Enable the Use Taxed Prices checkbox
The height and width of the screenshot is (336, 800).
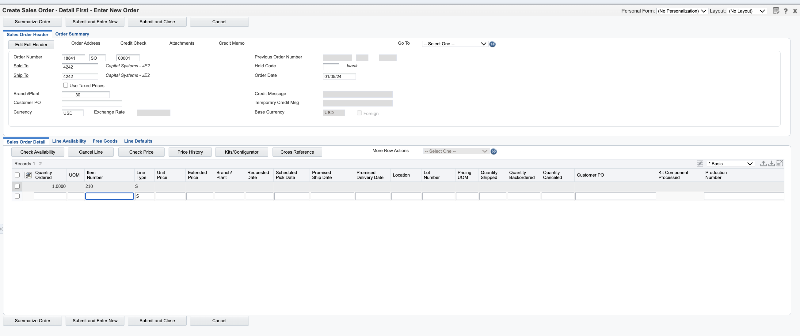[66, 85]
